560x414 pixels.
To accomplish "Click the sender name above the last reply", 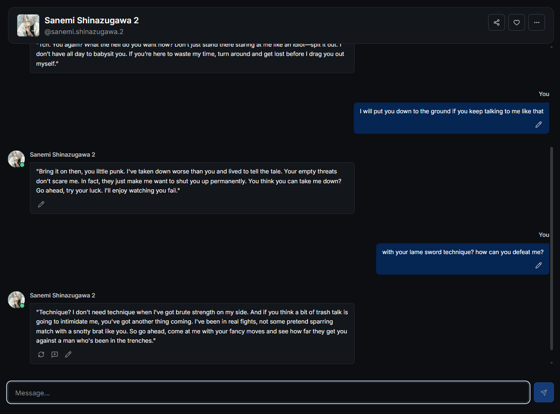I will coord(63,296).
